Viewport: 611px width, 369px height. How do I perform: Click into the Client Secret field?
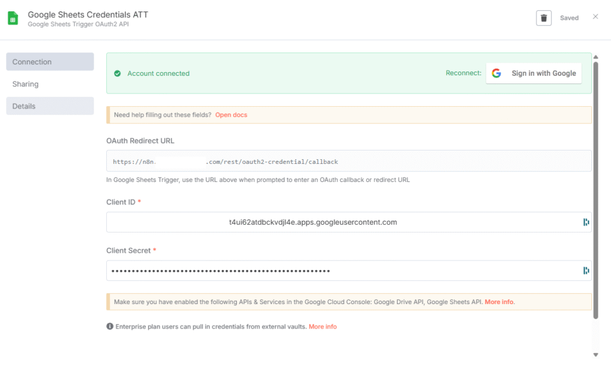[x=340, y=271]
